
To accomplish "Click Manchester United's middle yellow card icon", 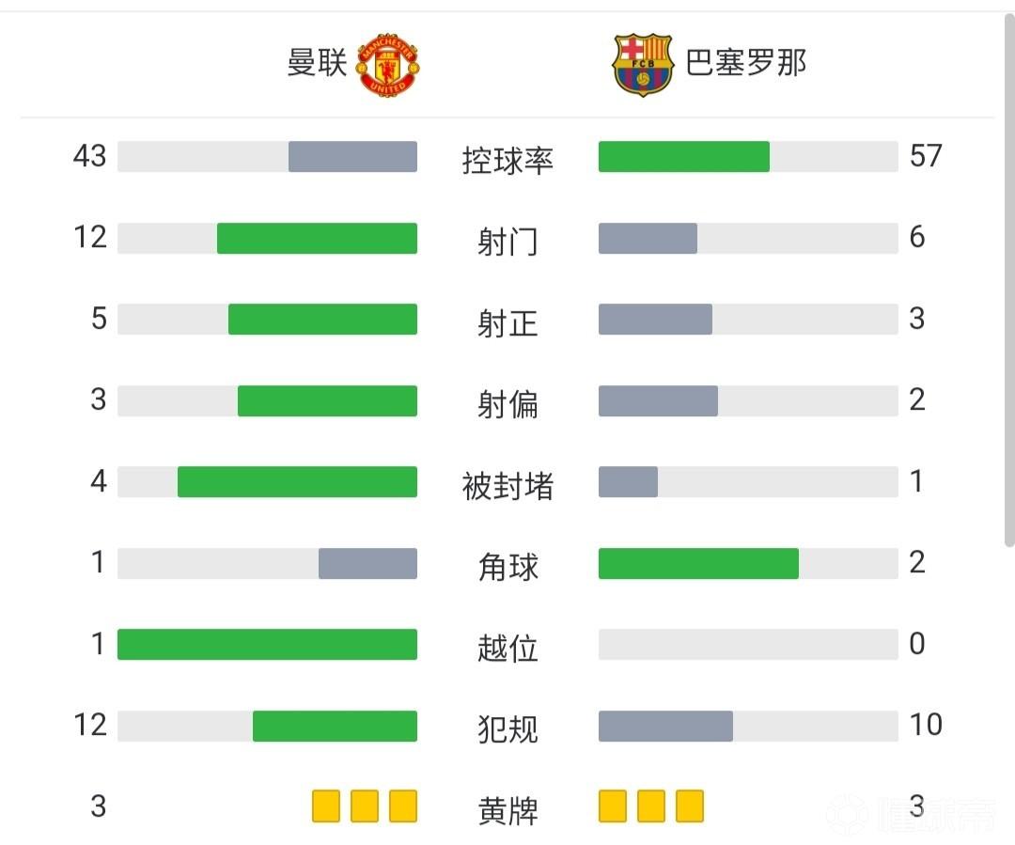I will click(x=365, y=806).
